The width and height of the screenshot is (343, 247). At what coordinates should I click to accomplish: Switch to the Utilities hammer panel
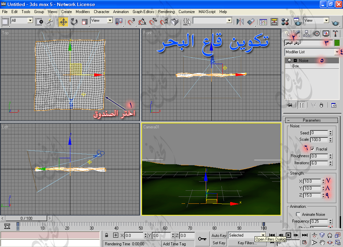tap(335, 34)
